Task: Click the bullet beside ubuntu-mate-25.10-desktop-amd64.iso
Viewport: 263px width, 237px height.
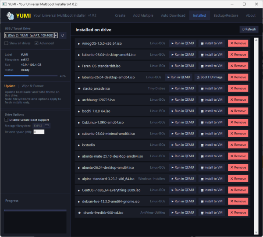Action: (79, 156)
